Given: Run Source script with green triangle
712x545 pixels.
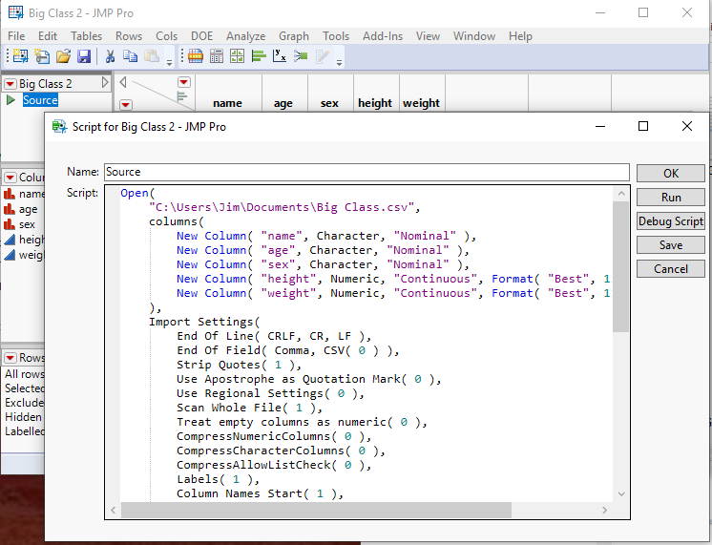Looking at the screenshot, I should pos(10,100).
